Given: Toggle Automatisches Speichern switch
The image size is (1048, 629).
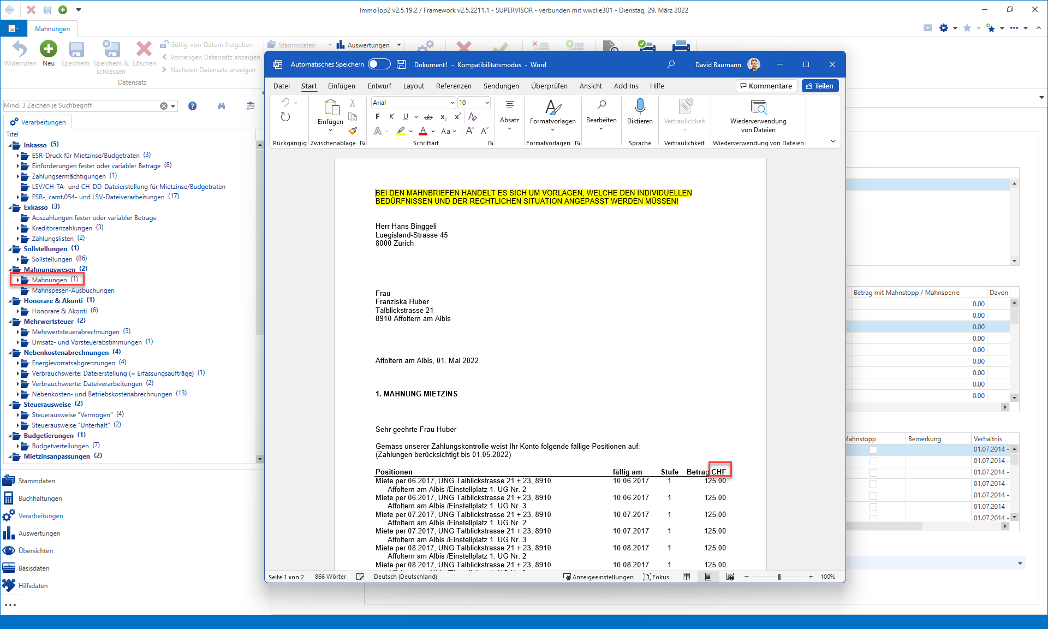Looking at the screenshot, I should [x=379, y=64].
